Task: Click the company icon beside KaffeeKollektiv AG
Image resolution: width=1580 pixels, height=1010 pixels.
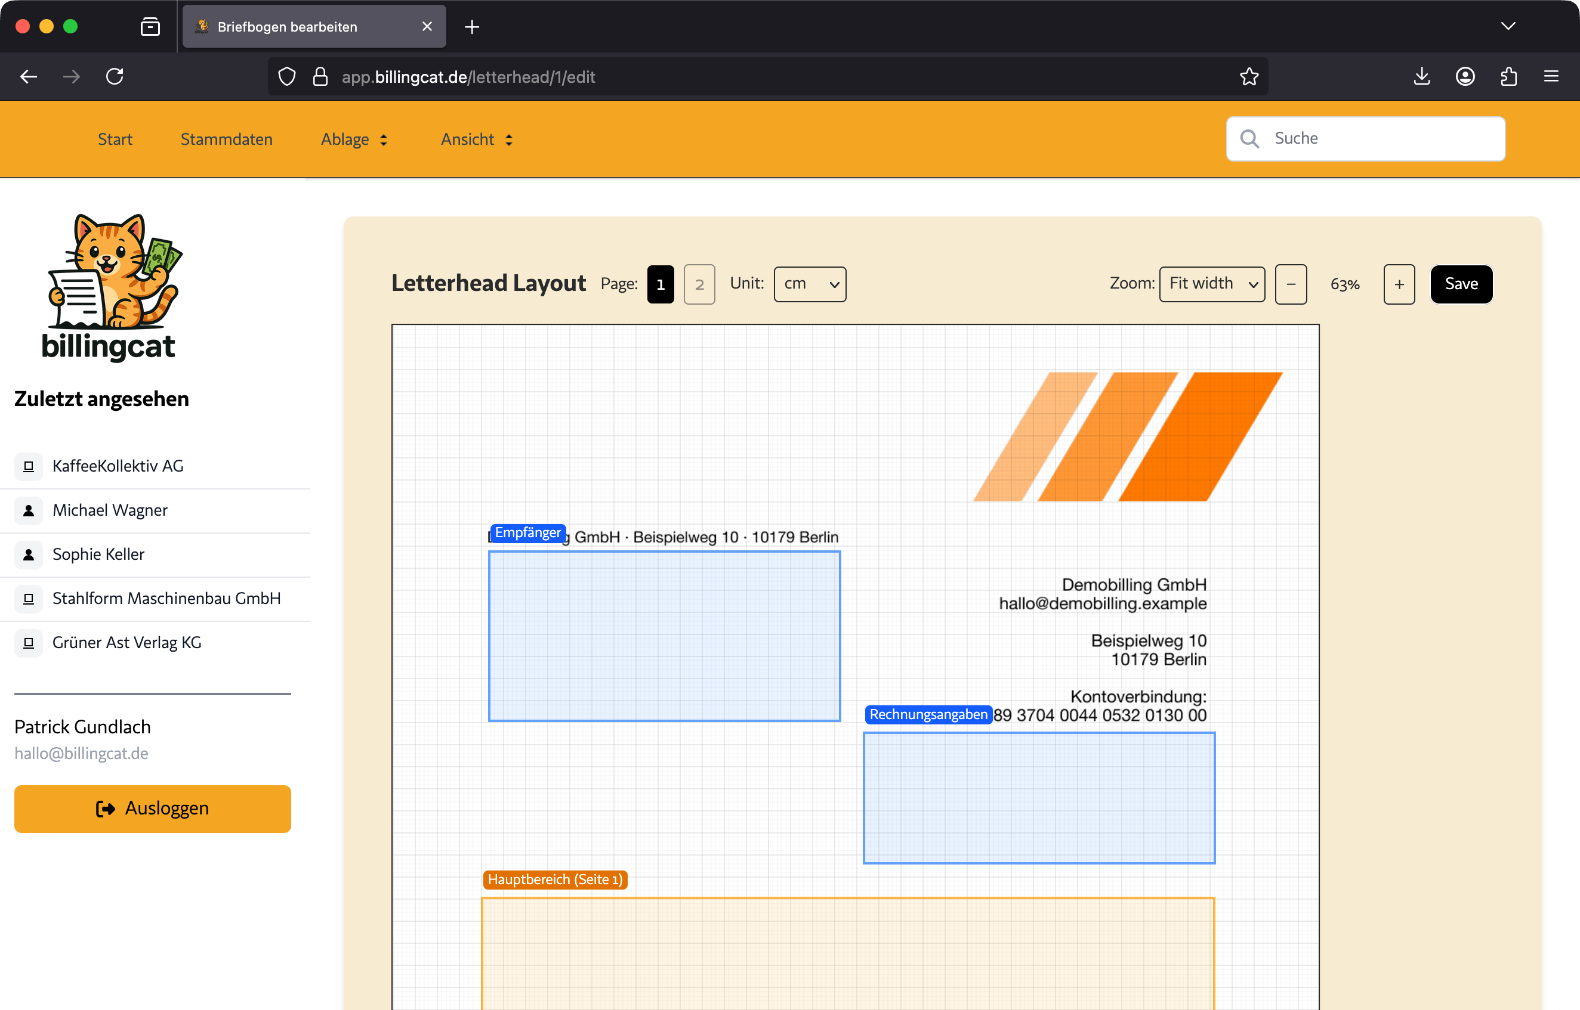Action: pos(29,466)
